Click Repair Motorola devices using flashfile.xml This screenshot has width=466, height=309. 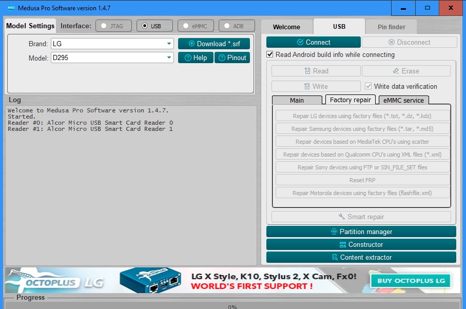coord(362,192)
